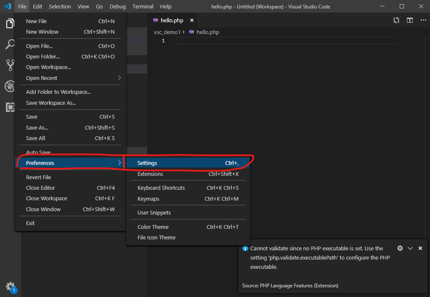Click line number 1 in gutter

pyautogui.click(x=163, y=41)
